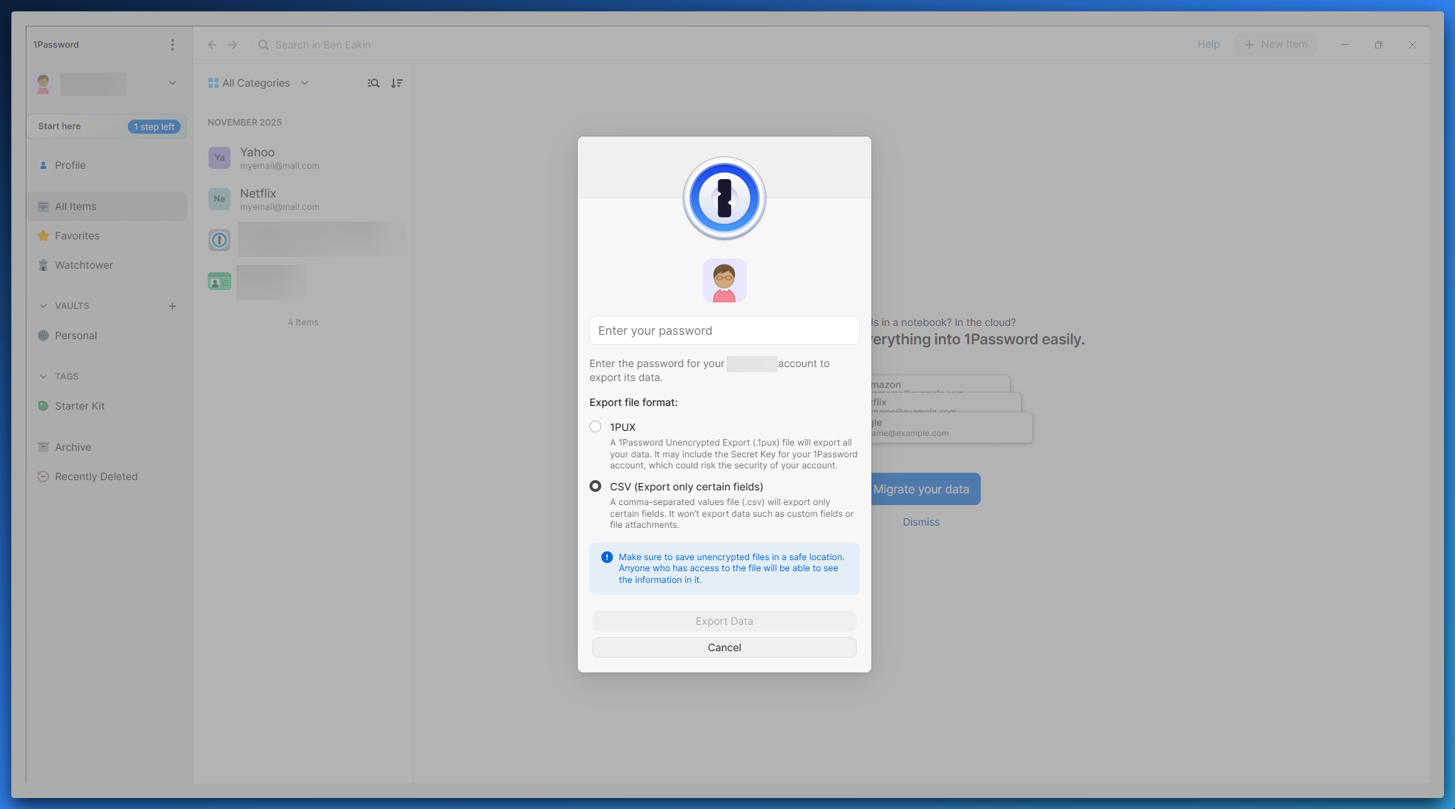Click the Dismiss link
Viewport: 1455px width, 809px height.
click(x=921, y=522)
